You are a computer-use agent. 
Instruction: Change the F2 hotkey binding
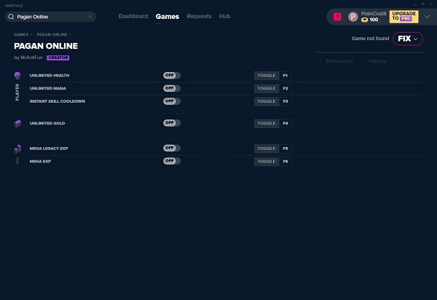[286, 89]
